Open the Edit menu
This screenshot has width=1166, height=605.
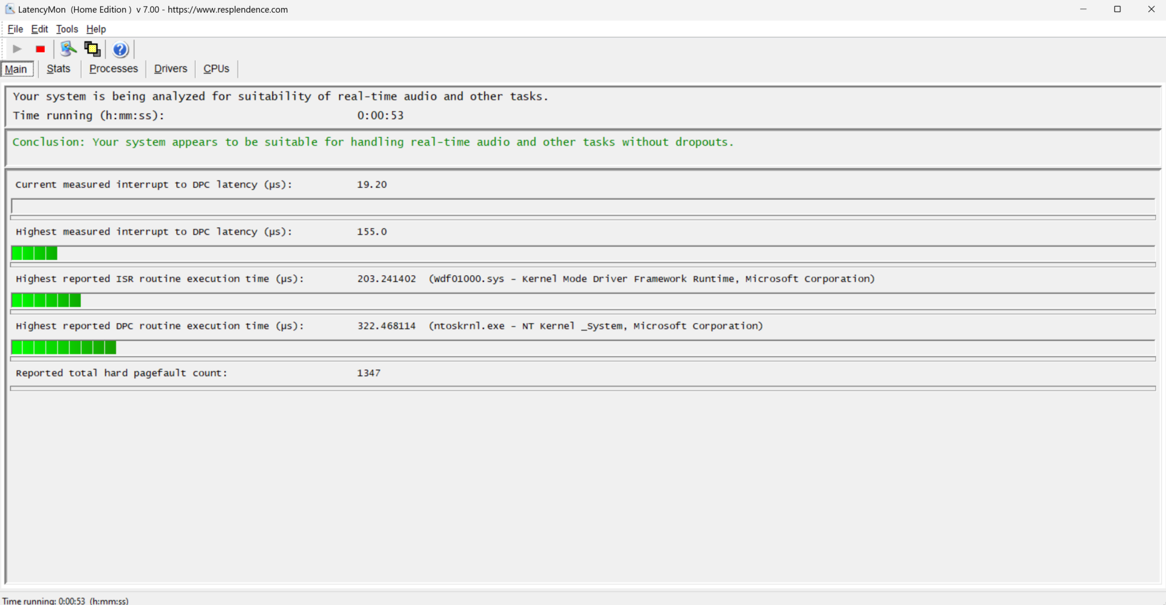point(39,29)
